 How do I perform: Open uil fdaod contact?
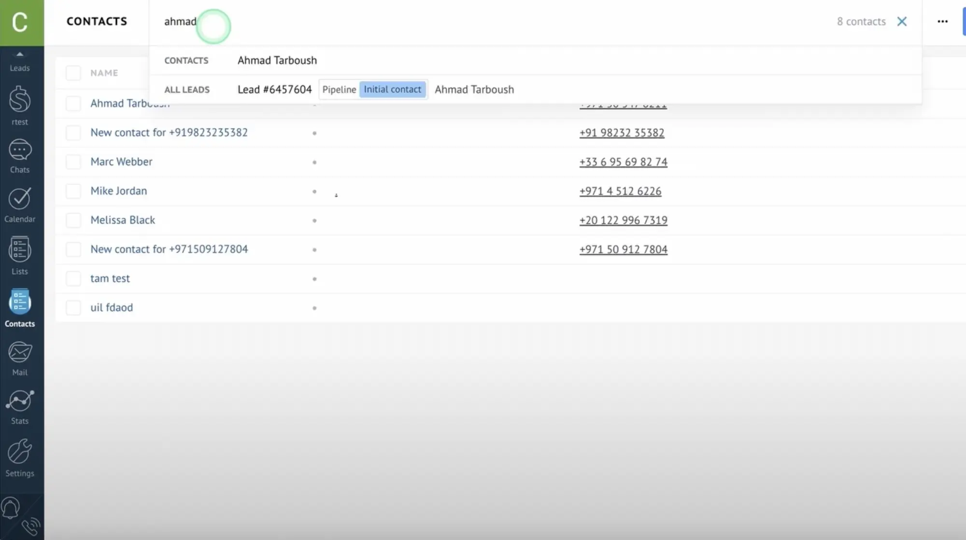click(112, 308)
